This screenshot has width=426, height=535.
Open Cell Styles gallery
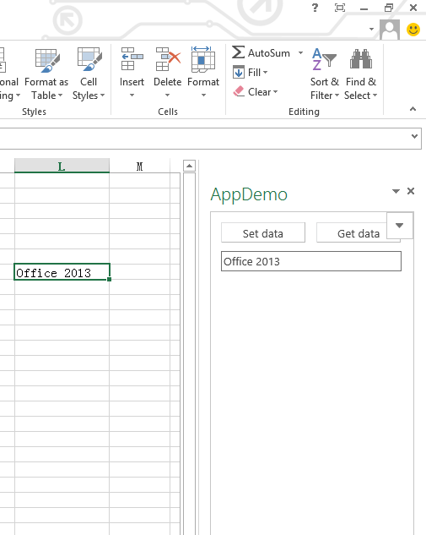89,74
